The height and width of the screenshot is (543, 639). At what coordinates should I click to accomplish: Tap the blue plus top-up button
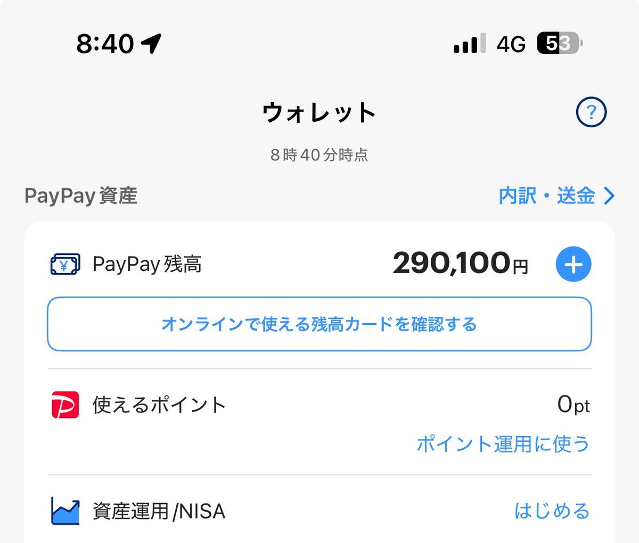[x=574, y=264]
